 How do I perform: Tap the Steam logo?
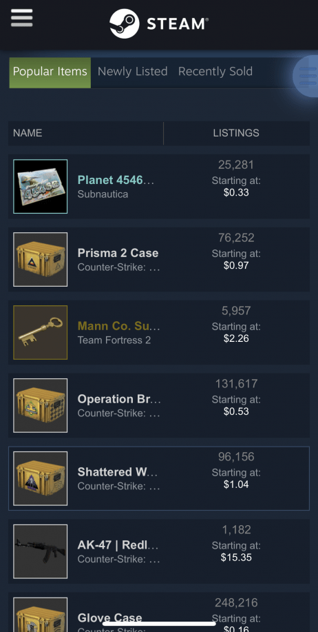pyautogui.click(x=159, y=24)
